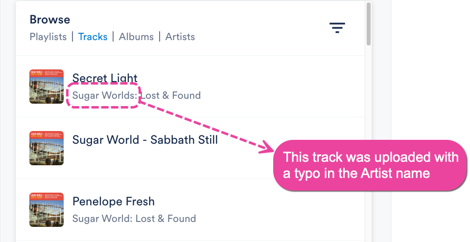The image size is (470, 242).
Task: Click the vertical scrollbar thumb
Action: 368,24
